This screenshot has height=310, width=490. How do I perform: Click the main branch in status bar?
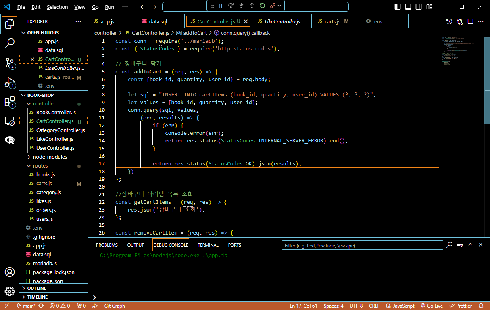[x=26, y=306]
